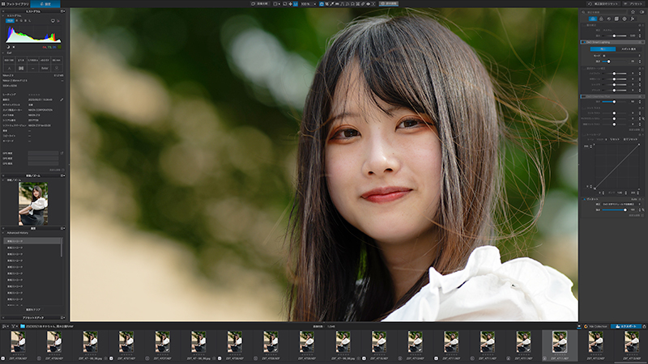Choose the Uniform (均一) Smart Lighting mode

[603, 49]
